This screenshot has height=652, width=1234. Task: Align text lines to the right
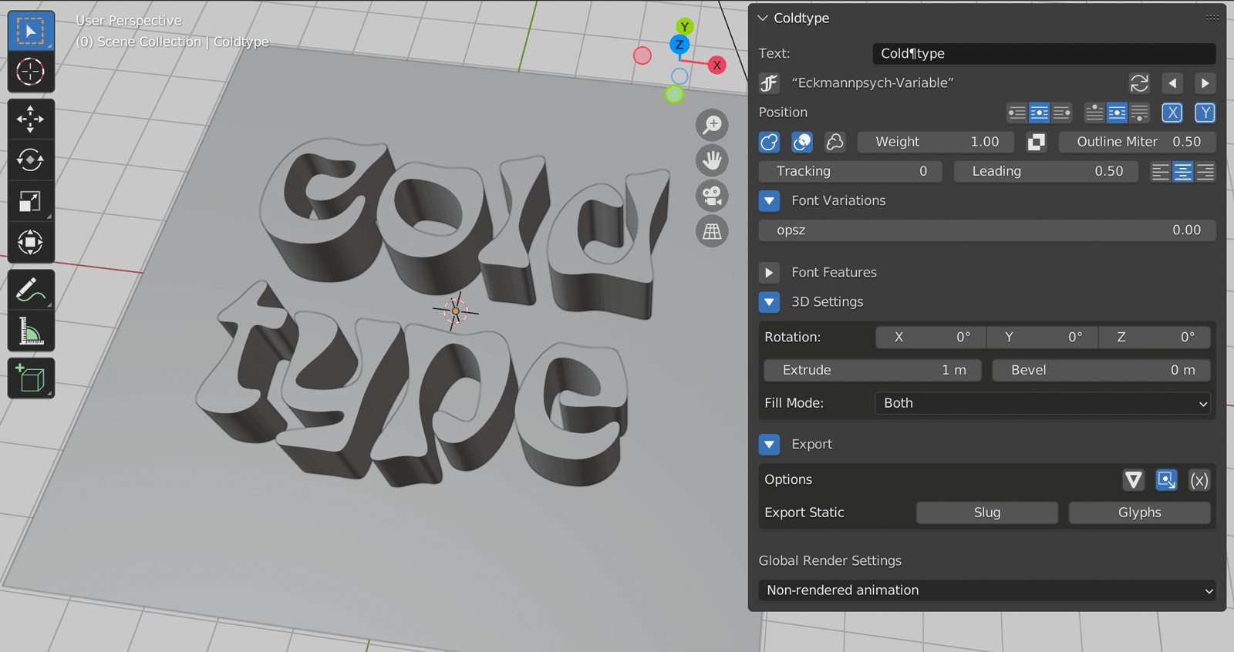click(1205, 172)
